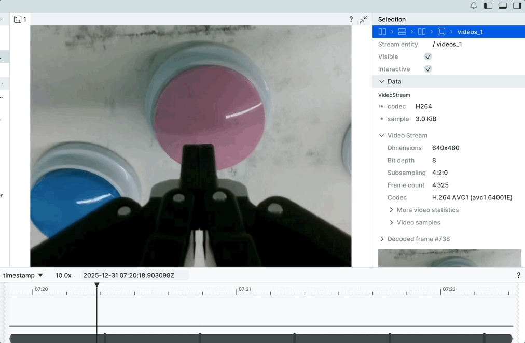Toggle the right panel layout icon
Image resolution: width=525 pixels, height=343 pixels.
517,6
